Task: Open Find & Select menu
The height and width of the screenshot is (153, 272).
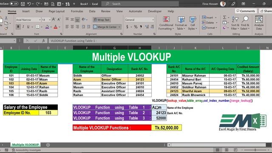Action: tap(245, 23)
